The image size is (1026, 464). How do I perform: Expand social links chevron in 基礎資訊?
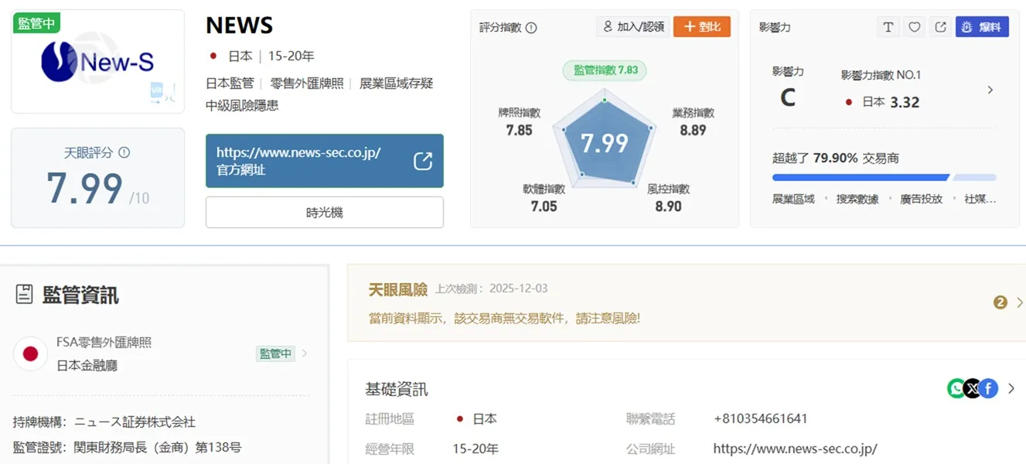[x=1011, y=388]
